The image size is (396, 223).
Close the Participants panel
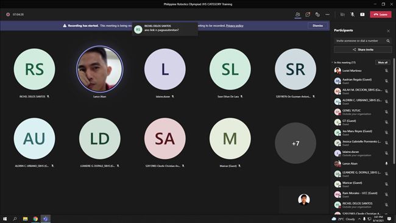click(388, 31)
